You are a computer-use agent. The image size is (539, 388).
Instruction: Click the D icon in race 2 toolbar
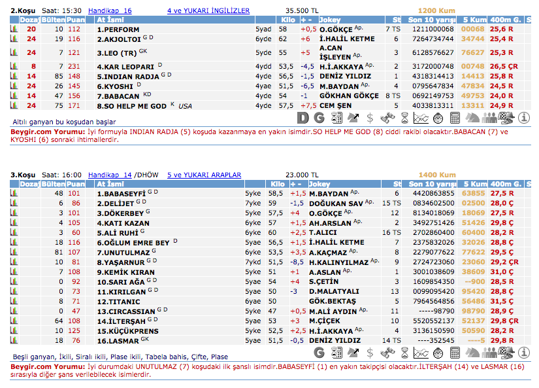pyautogui.click(x=302, y=118)
